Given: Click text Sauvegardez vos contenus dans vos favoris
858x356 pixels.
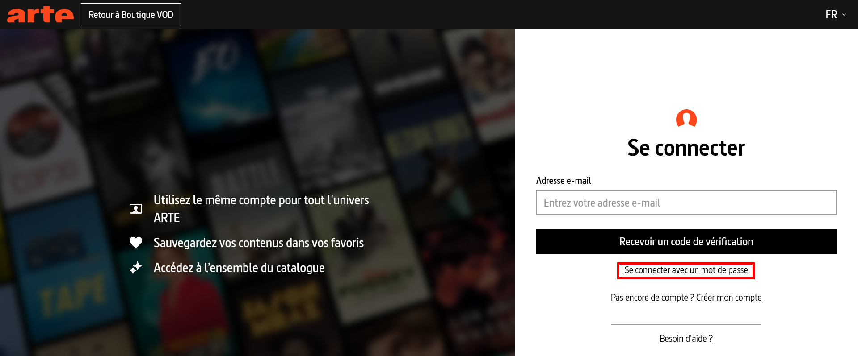Looking at the screenshot, I should pyautogui.click(x=259, y=243).
